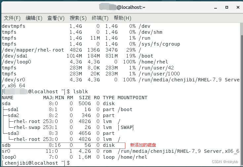Minimize the terminal window
This screenshot has height=167, width=243.
point(216,8)
